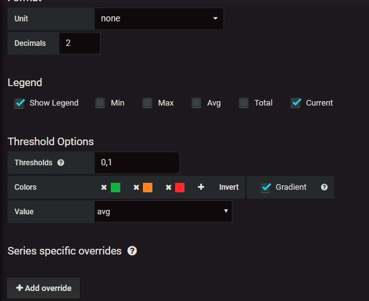Viewport: 369px width, 301px height.
Task: Remove the red threshold color
Action: coord(169,187)
